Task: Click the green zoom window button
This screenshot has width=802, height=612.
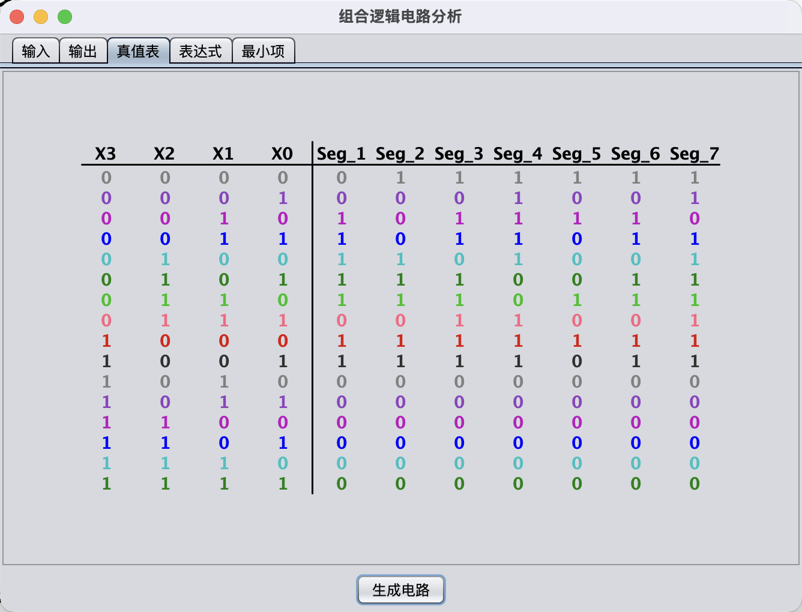Action: pos(65,17)
